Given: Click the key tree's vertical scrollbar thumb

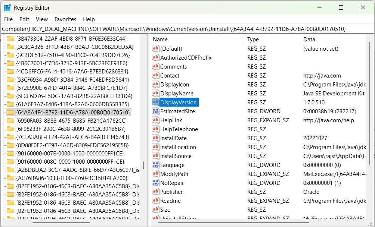Looking at the screenshot, I should tap(143, 165).
